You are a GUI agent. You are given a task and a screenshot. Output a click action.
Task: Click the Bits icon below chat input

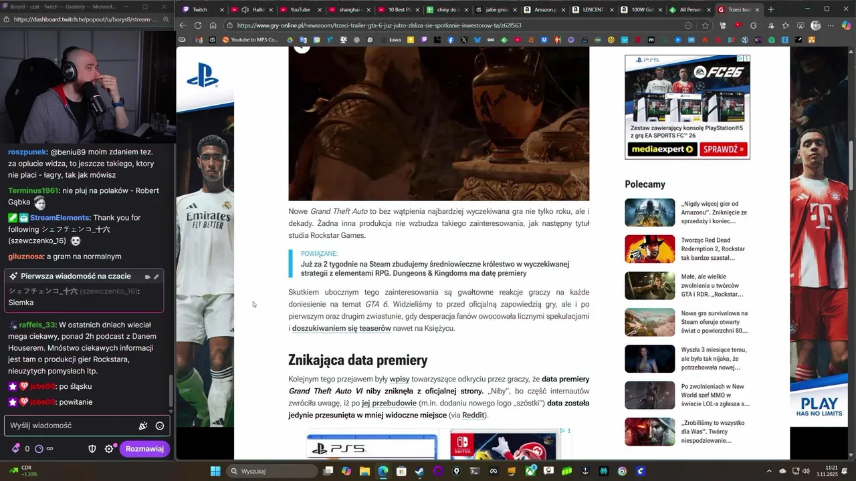click(15, 449)
